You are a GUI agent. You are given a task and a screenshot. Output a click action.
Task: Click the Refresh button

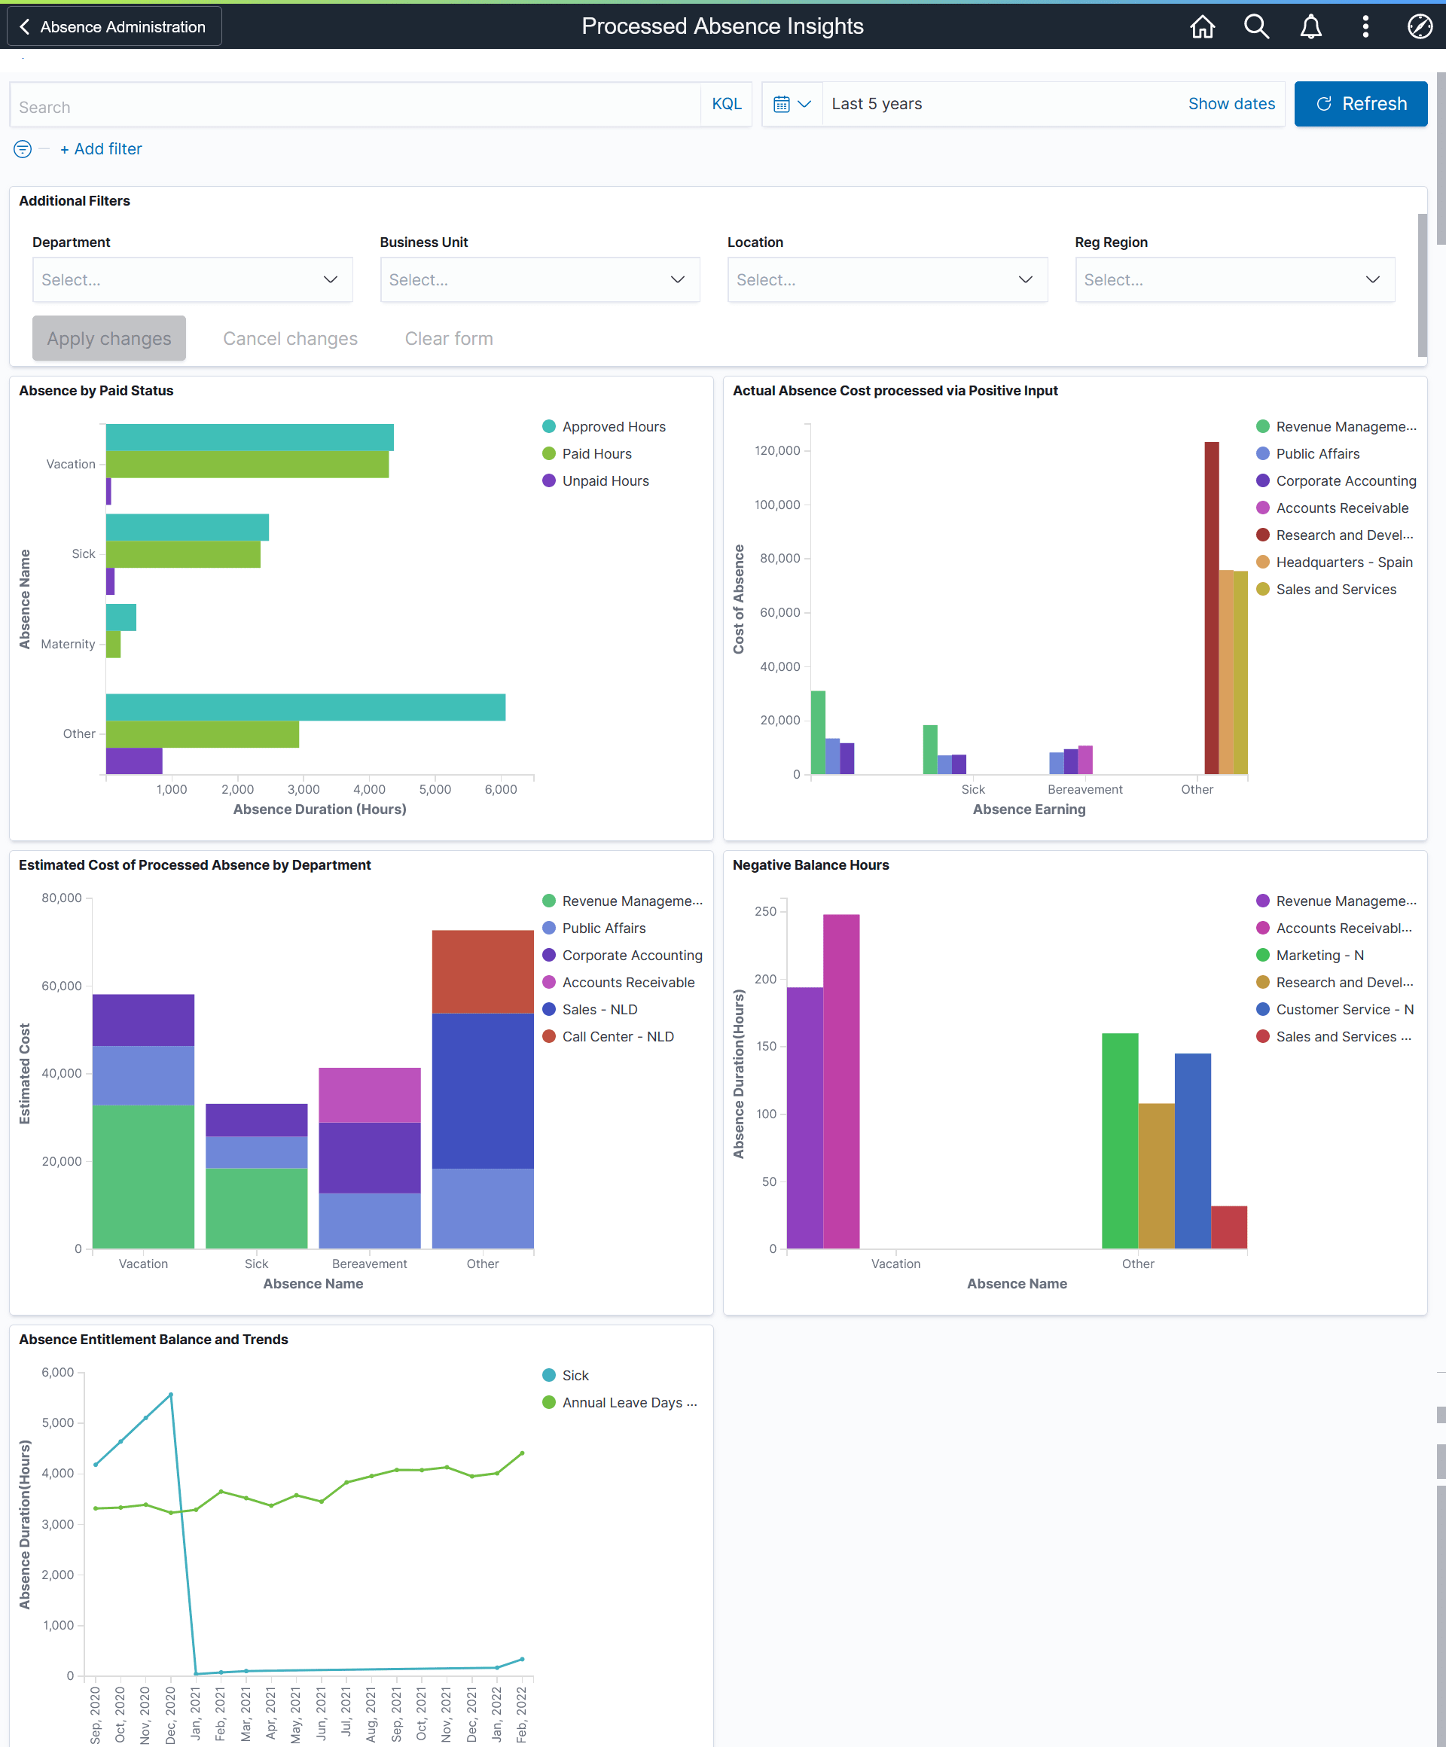1360,103
